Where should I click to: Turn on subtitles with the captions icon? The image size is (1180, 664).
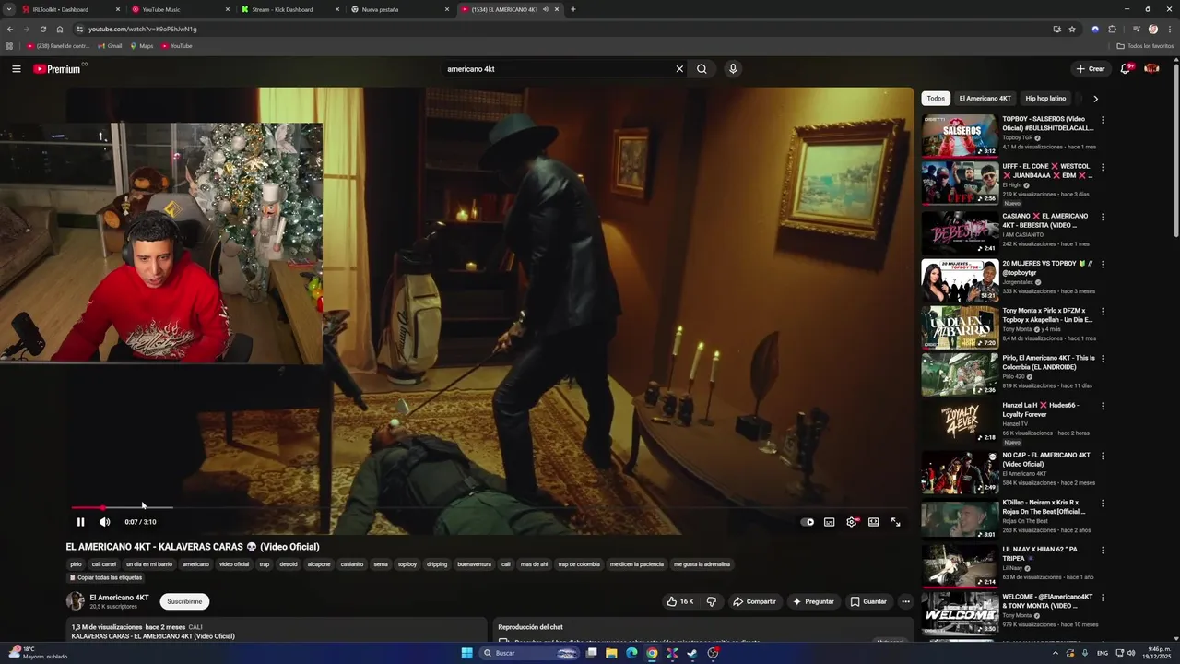tap(830, 522)
